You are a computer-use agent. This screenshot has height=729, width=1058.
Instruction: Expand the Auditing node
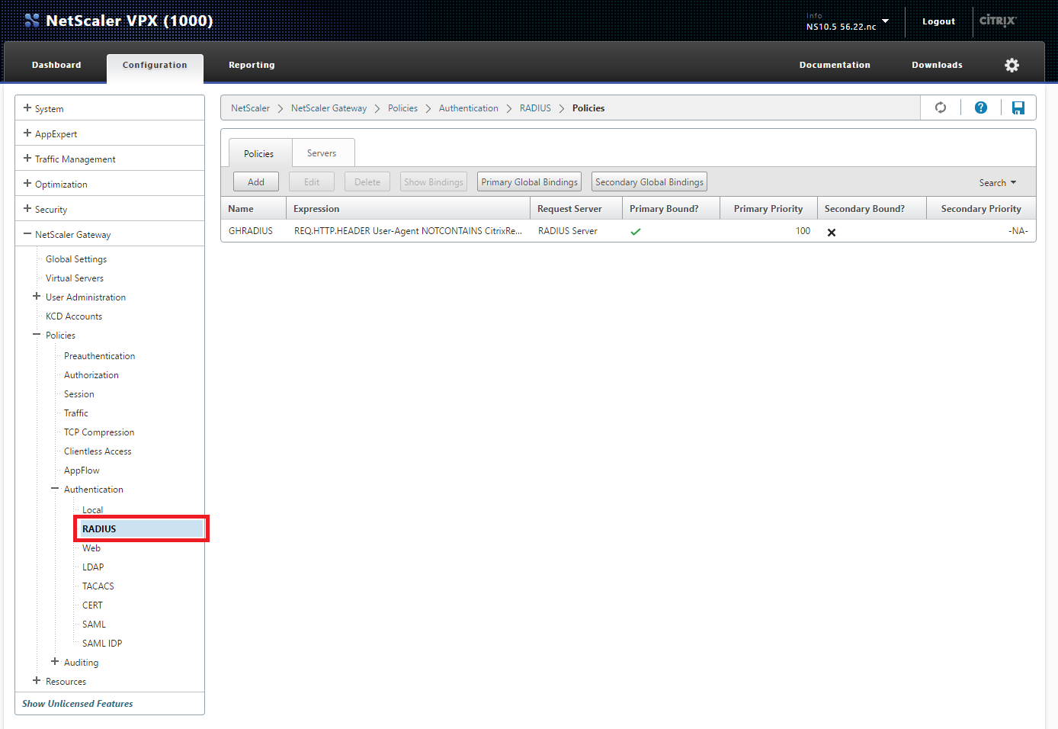55,661
